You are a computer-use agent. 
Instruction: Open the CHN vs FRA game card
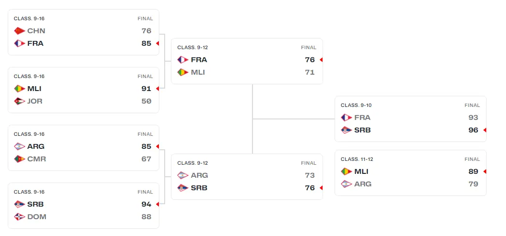pyautogui.click(x=84, y=32)
